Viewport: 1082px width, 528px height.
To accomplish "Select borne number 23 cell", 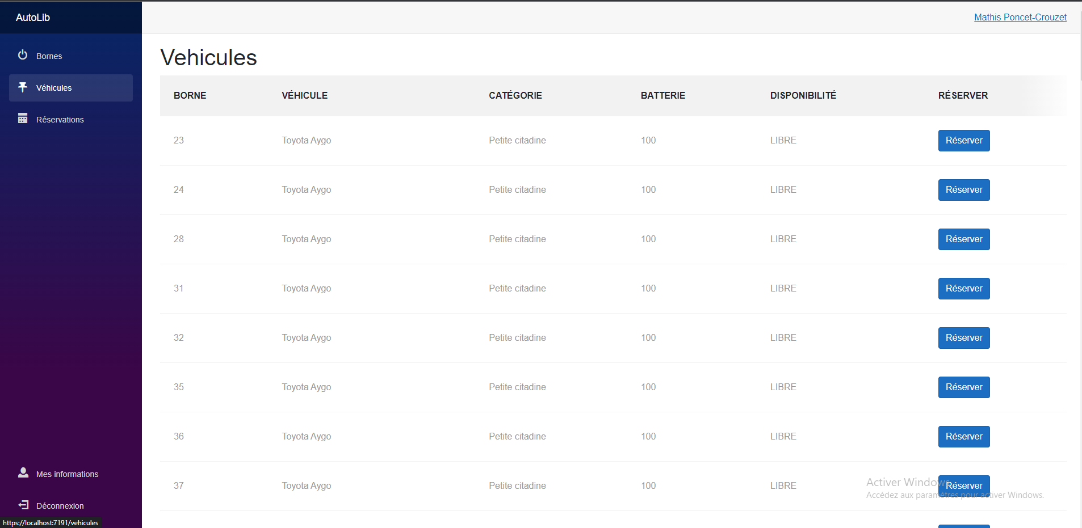I will coord(179,140).
